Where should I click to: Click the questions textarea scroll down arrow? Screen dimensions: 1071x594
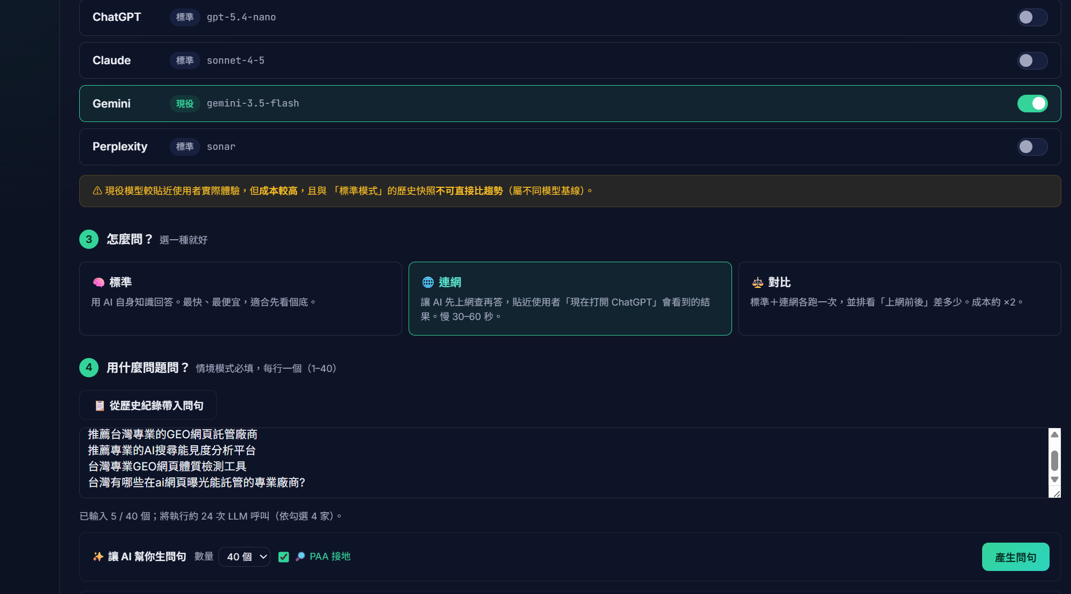[x=1054, y=479]
